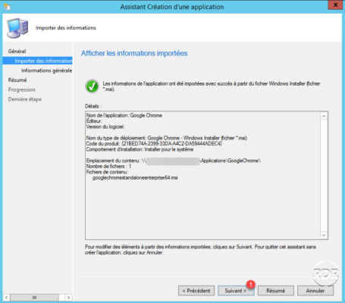Select Général in the wizard steps

tap(17, 52)
